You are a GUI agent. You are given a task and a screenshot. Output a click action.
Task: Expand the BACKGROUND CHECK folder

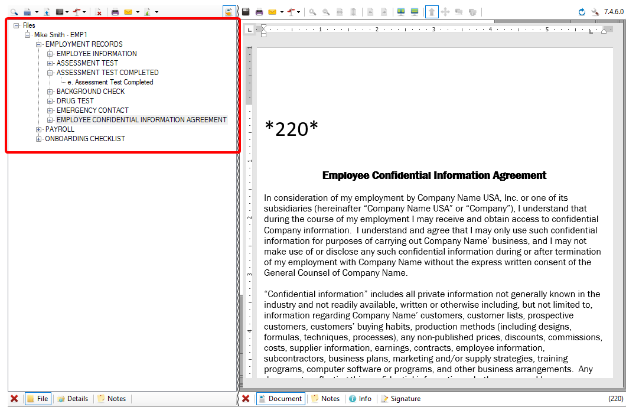[x=50, y=92]
